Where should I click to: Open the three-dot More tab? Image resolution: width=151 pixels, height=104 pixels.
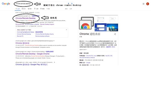[48, 9]
